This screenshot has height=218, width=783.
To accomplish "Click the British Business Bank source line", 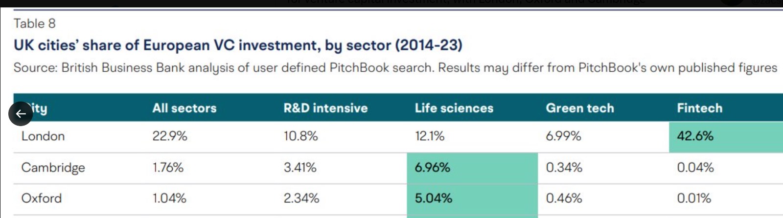I will pos(395,67).
